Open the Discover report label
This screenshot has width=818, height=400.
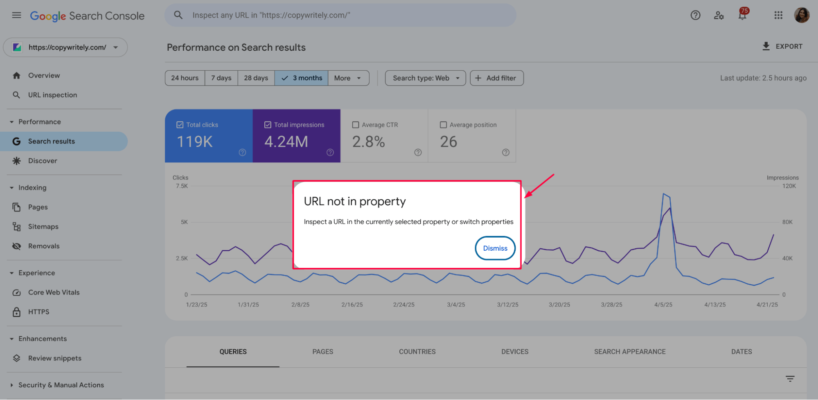pos(43,161)
